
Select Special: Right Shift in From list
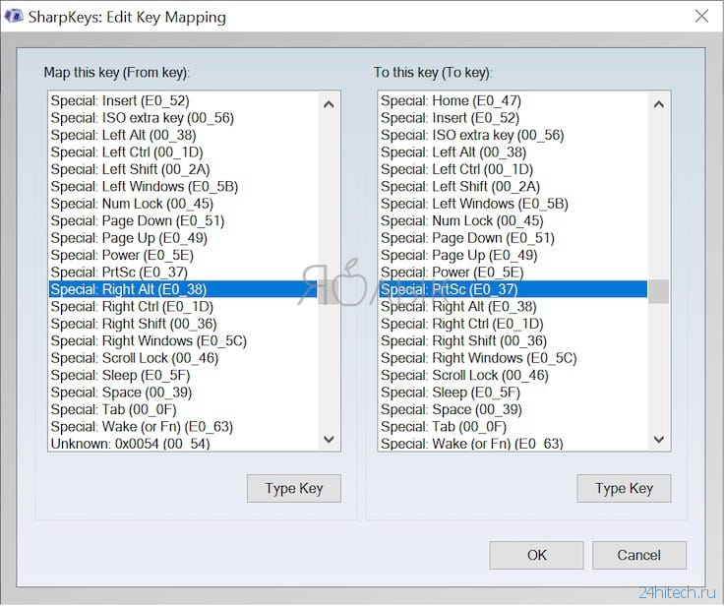coord(183,324)
